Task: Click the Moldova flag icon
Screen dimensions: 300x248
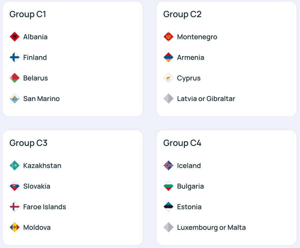Action: (x=15, y=227)
